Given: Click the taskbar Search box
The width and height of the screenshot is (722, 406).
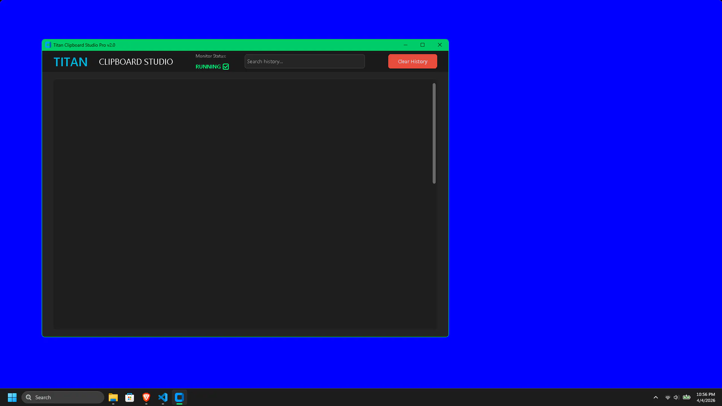Looking at the screenshot, I should click(x=63, y=397).
